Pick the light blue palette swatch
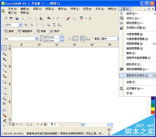Screen dimensions: 156x137 pyautogui.click(x=153, y=101)
